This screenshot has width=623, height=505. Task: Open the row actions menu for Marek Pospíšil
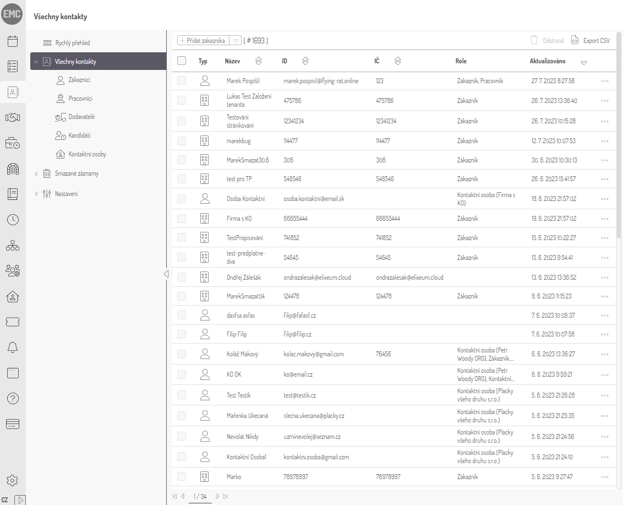pyautogui.click(x=604, y=80)
